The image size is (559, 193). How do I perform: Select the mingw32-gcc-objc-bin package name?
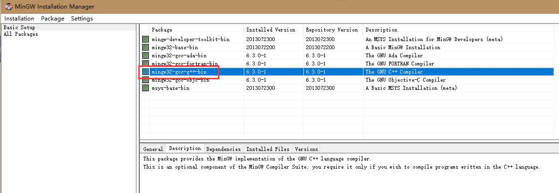[x=180, y=80]
